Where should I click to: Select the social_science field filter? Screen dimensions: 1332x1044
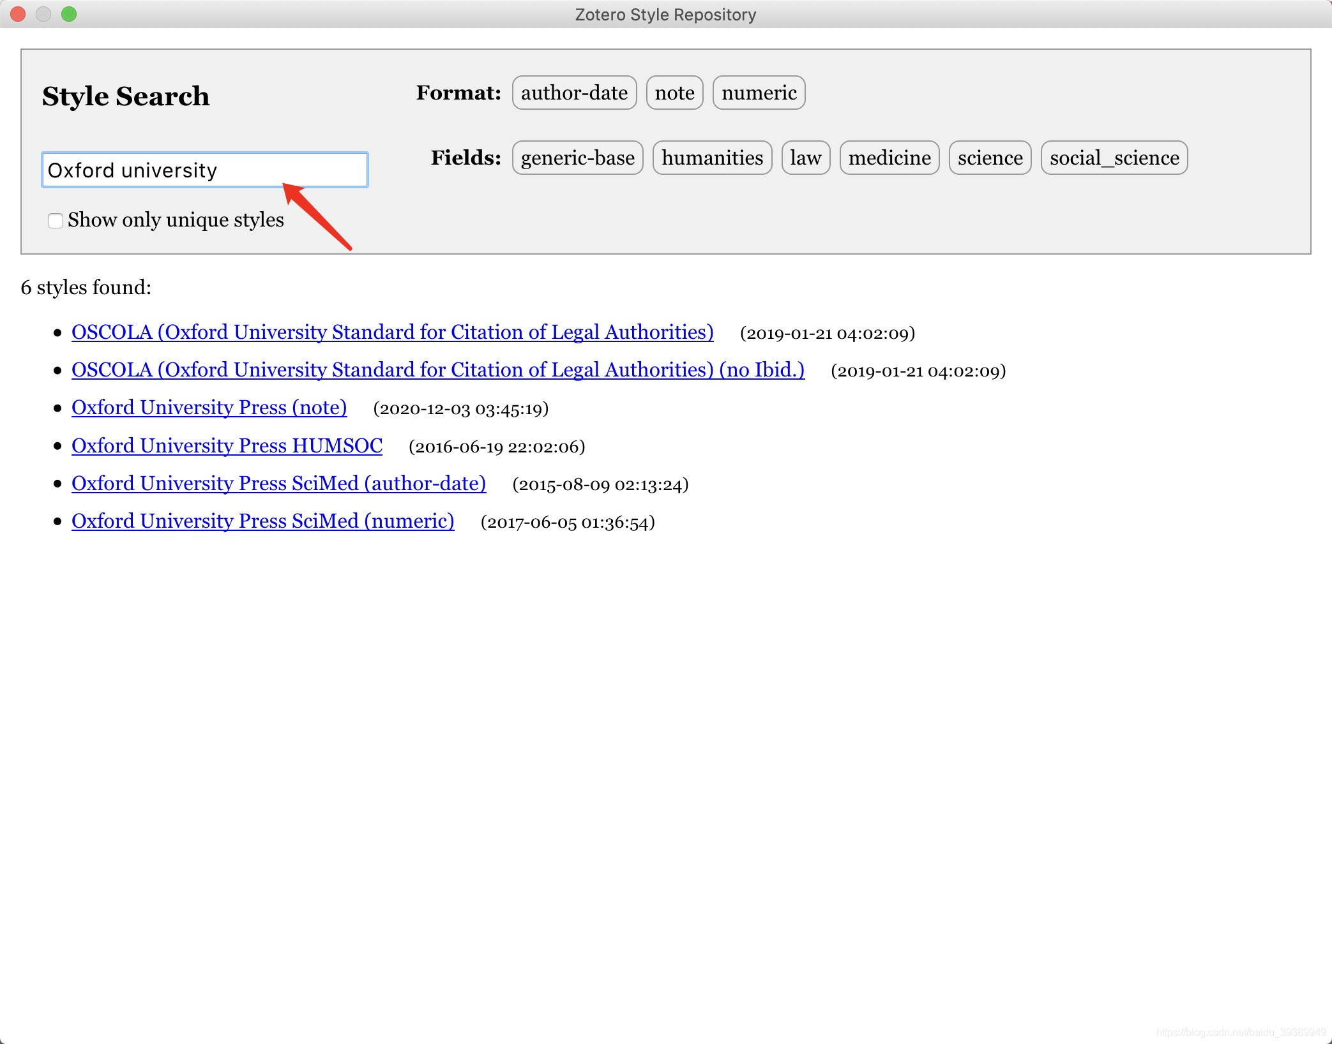coord(1114,158)
